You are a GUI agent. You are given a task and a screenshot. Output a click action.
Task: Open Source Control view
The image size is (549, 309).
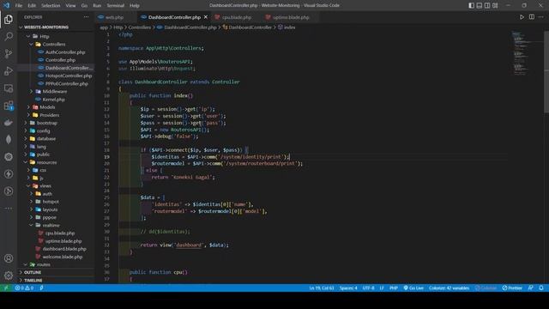[9, 53]
